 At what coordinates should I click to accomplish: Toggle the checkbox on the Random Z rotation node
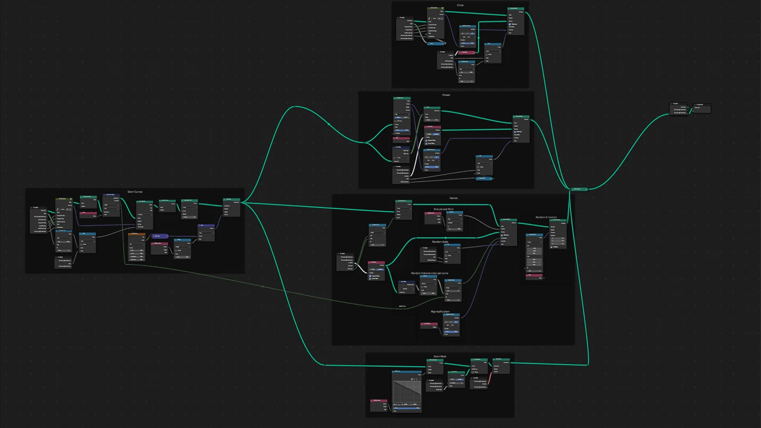pyautogui.click(x=551, y=247)
